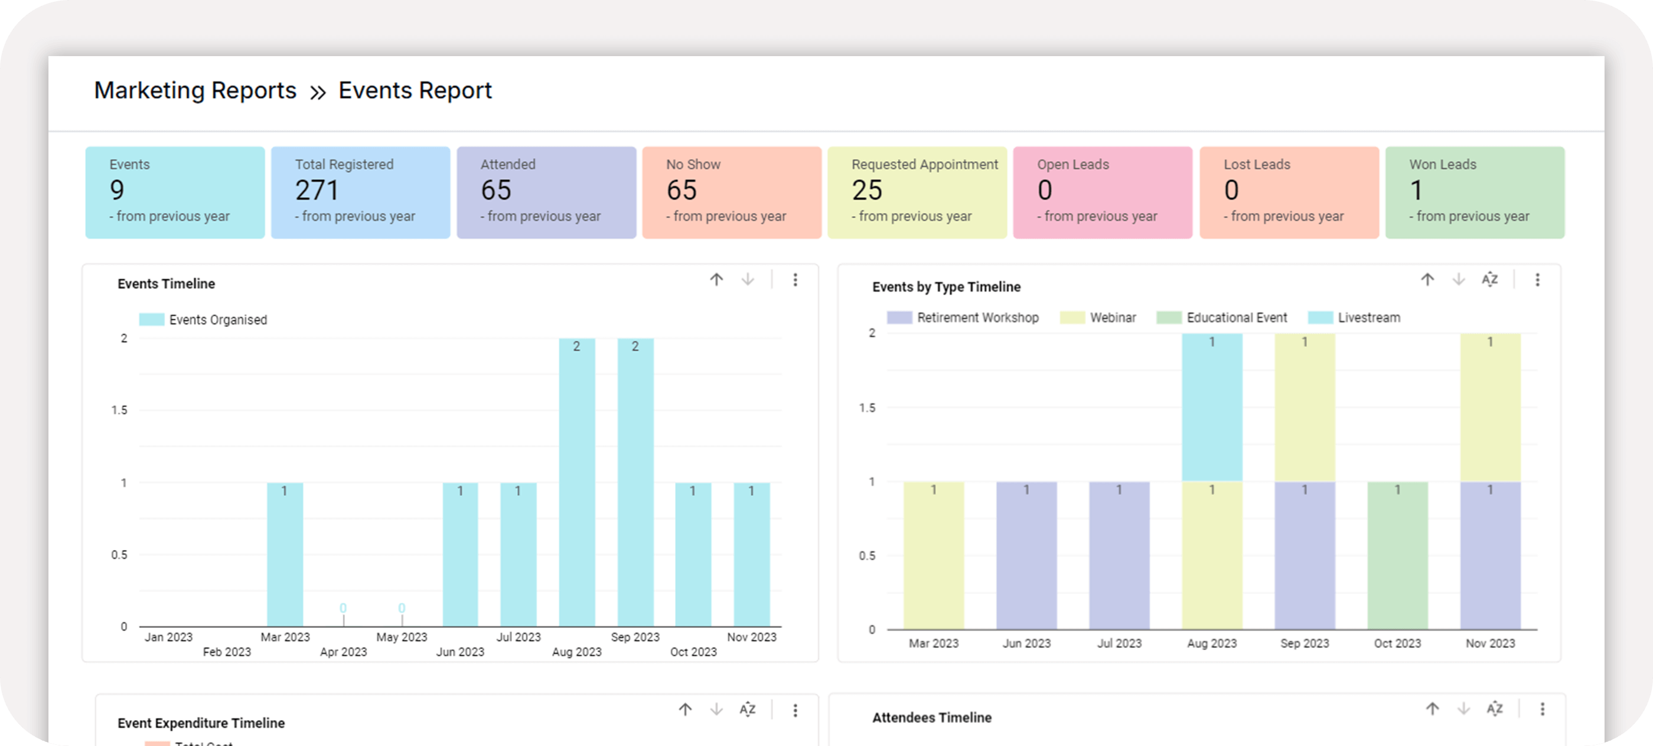This screenshot has width=1653, height=746.
Task: Go to Marketing Reports breadcrumb
Action: pos(195,90)
